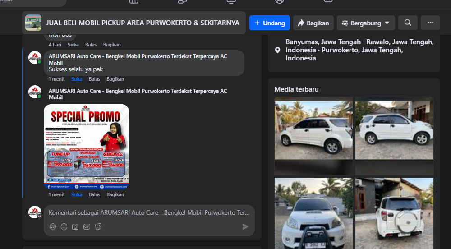Click the Bagikan button in group header
Image resolution: width=451 pixels, height=249 pixels.
313,23
